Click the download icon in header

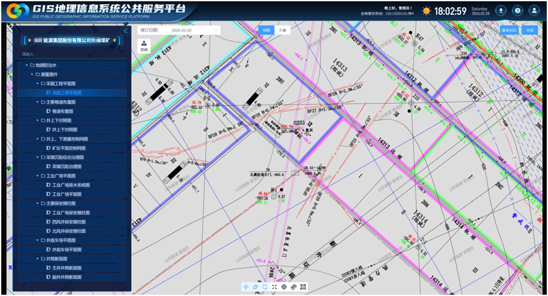point(501,11)
